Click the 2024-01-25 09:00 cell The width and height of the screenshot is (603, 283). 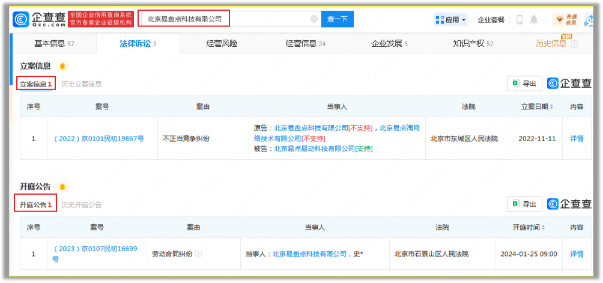point(529,254)
